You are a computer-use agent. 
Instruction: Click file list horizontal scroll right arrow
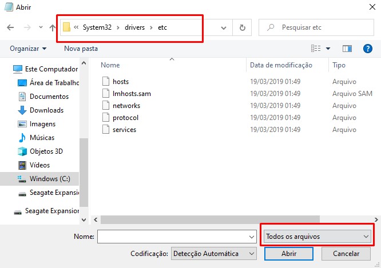pyautogui.click(x=376, y=219)
